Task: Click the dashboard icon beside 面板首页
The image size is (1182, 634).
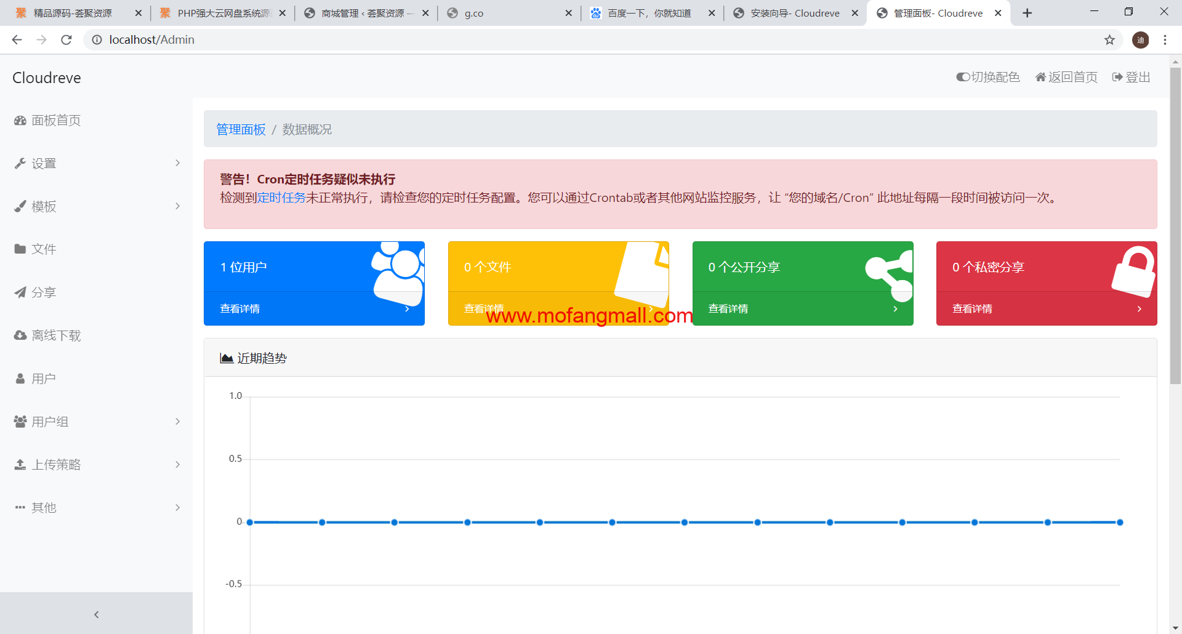Action: [20, 121]
